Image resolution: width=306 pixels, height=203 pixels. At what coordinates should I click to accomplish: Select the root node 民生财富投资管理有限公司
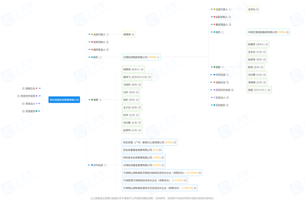pos(64,100)
